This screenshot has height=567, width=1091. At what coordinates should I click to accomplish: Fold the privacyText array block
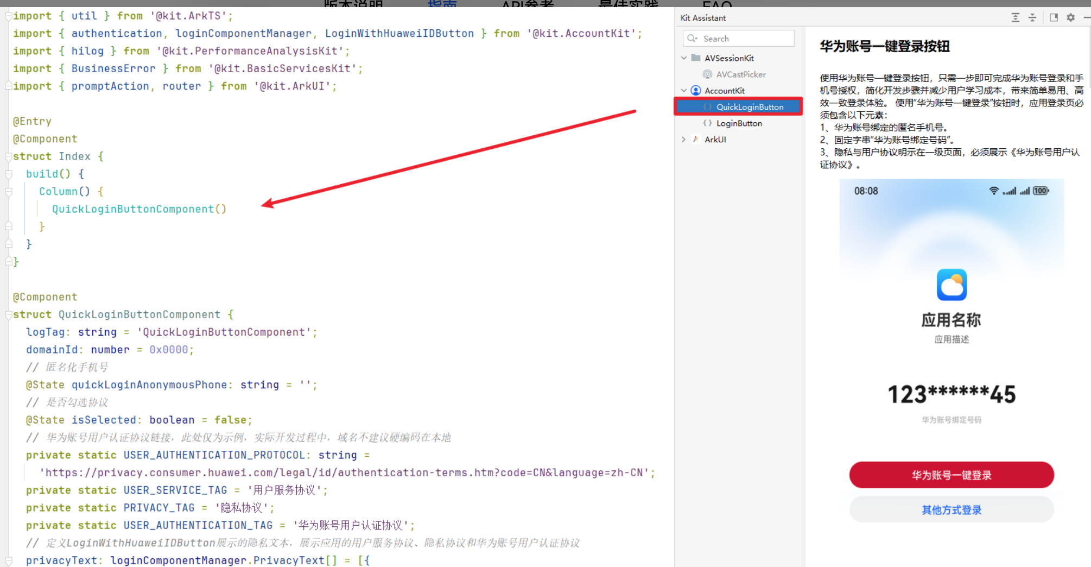coord(8,560)
